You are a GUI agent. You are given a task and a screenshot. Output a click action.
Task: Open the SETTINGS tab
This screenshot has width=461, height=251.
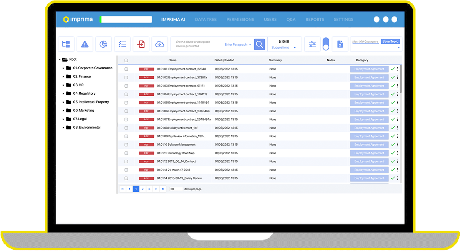point(343,20)
